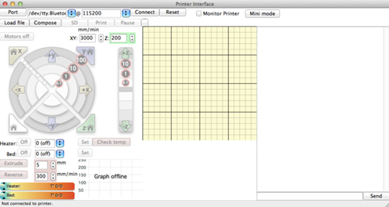This screenshot has width=389, height=207.
Task: Click the Compose button
Action: tap(45, 23)
